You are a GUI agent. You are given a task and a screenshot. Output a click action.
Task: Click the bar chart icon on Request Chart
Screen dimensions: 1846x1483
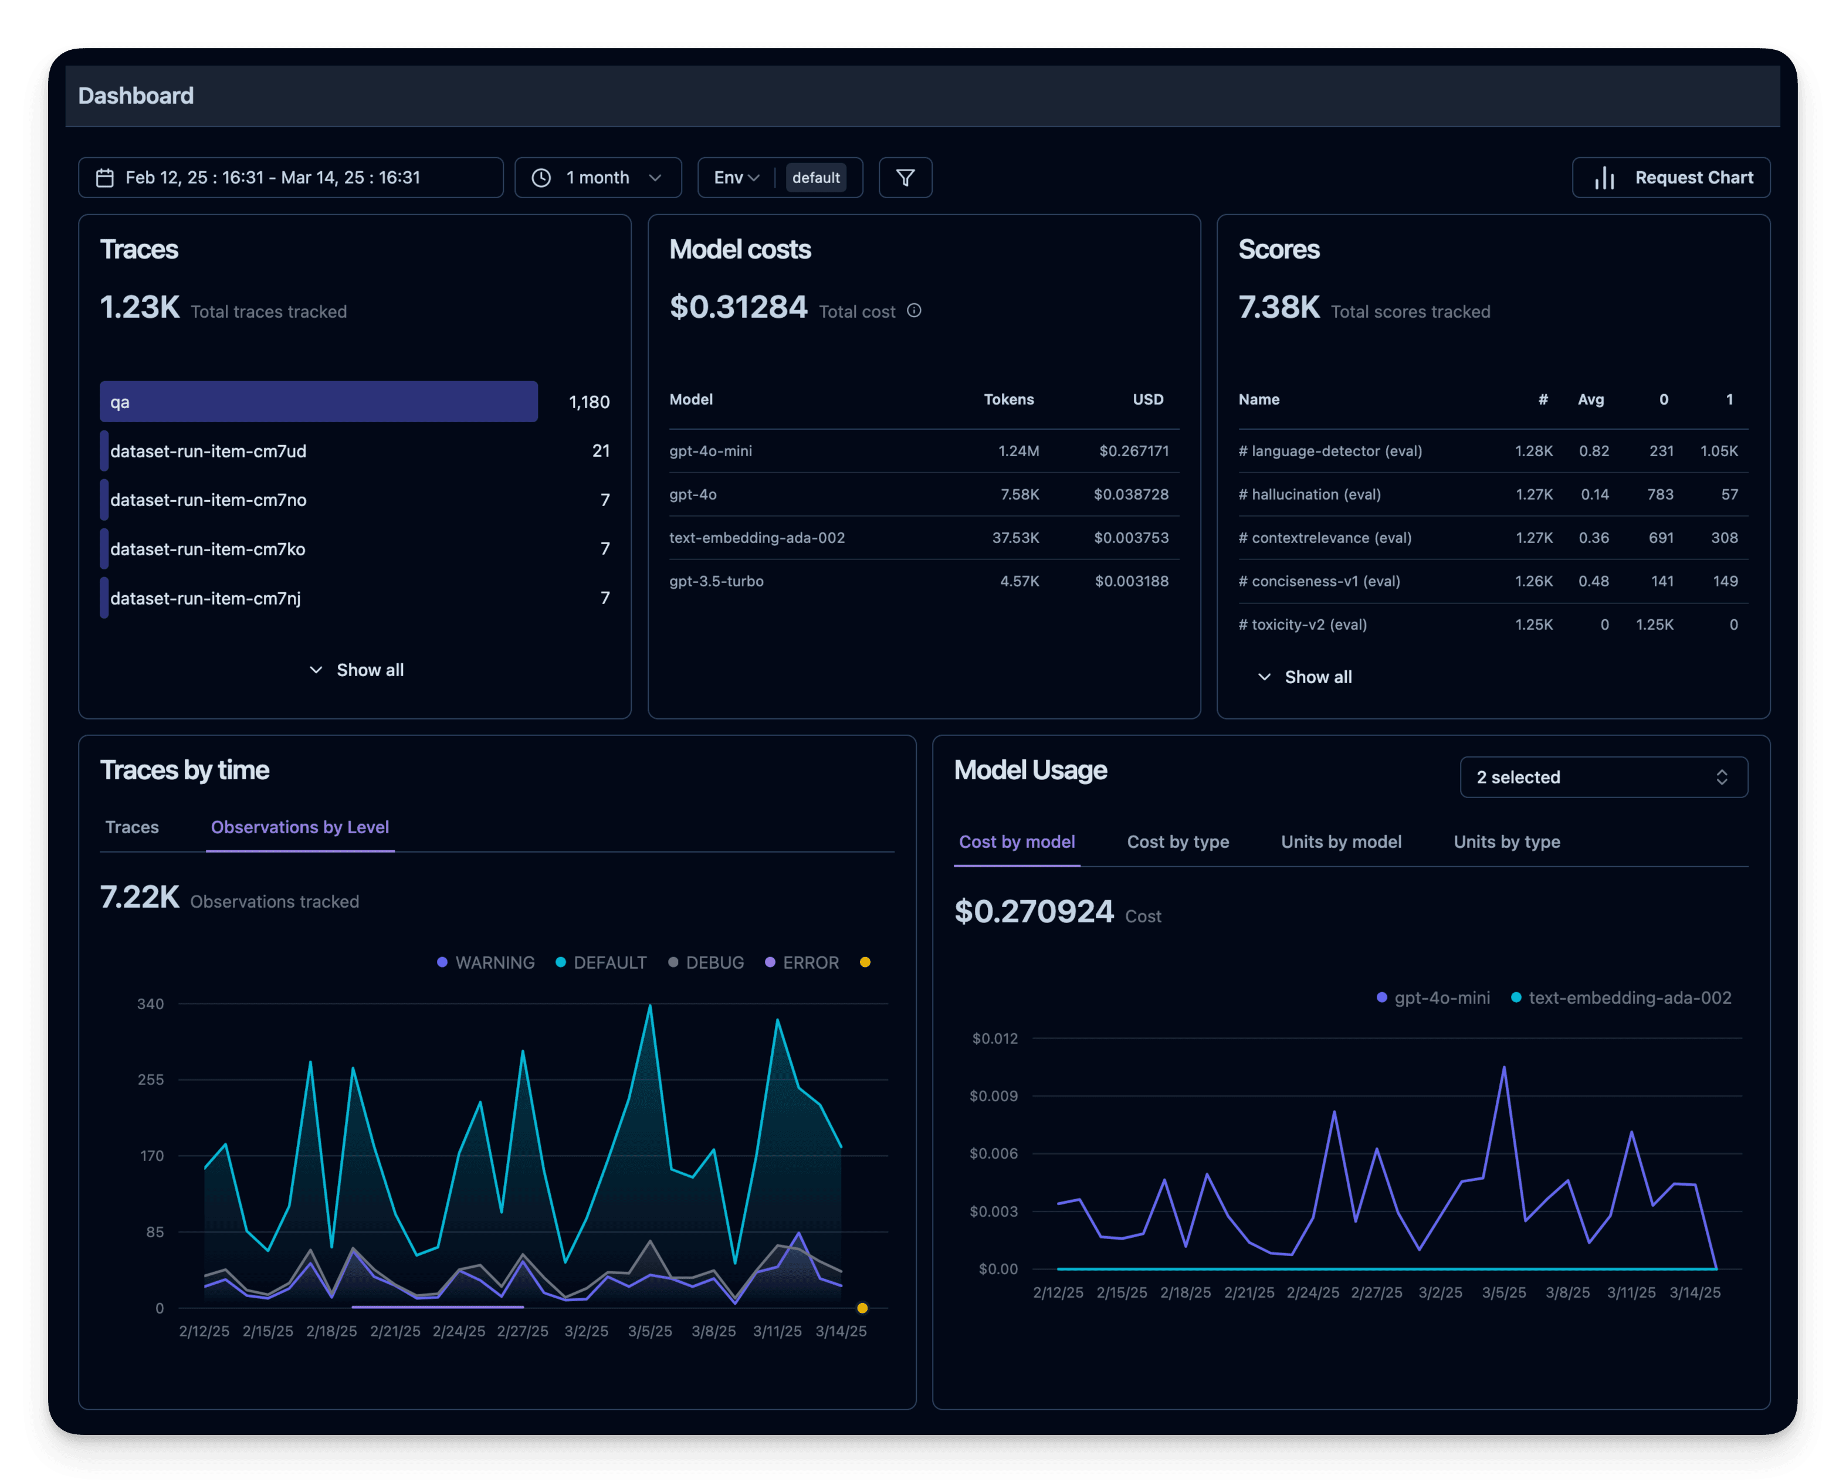pyautogui.click(x=1605, y=178)
